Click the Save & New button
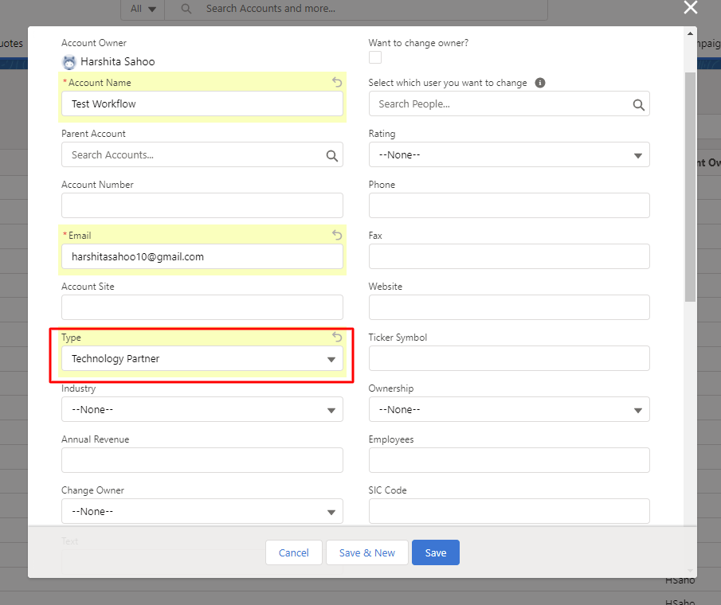The height and width of the screenshot is (605, 721). point(367,553)
